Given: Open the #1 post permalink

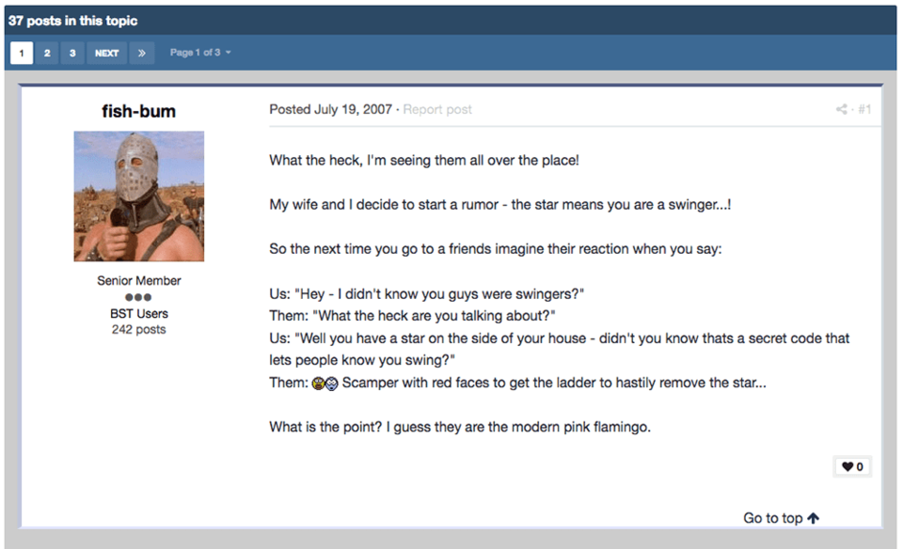Looking at the screenshot, I should pyautogui.click(x=864, y=109).
